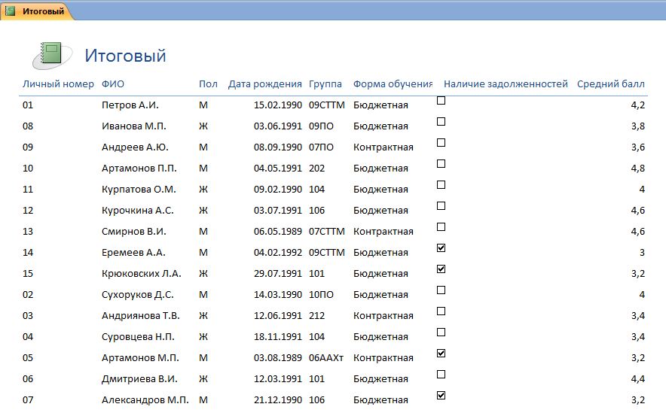
Task: Click group value 202
Action: (317, 169)
